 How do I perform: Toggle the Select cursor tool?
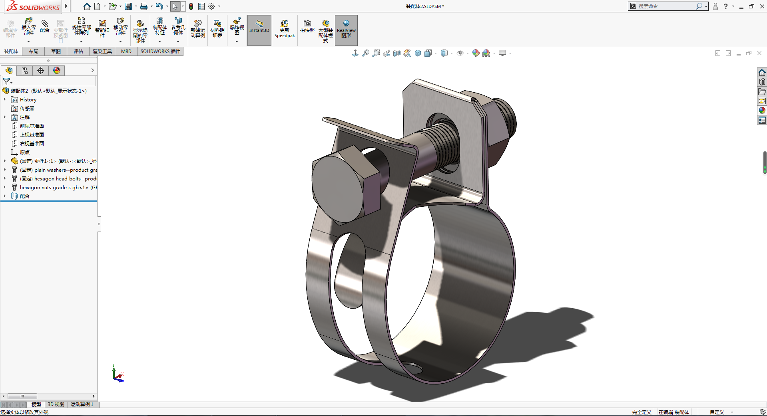coord(175,6)
